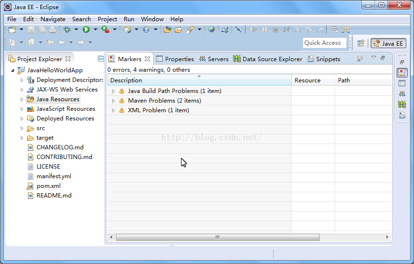This screenshot has width=414, height=264.
Task: Close the Markers tab
Action: tap(147, 59)
